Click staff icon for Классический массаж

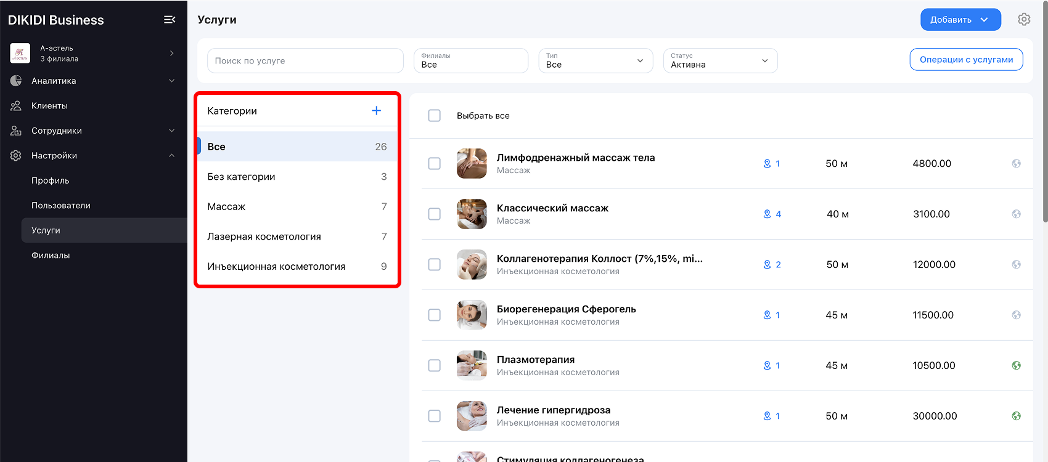point(768,214)
